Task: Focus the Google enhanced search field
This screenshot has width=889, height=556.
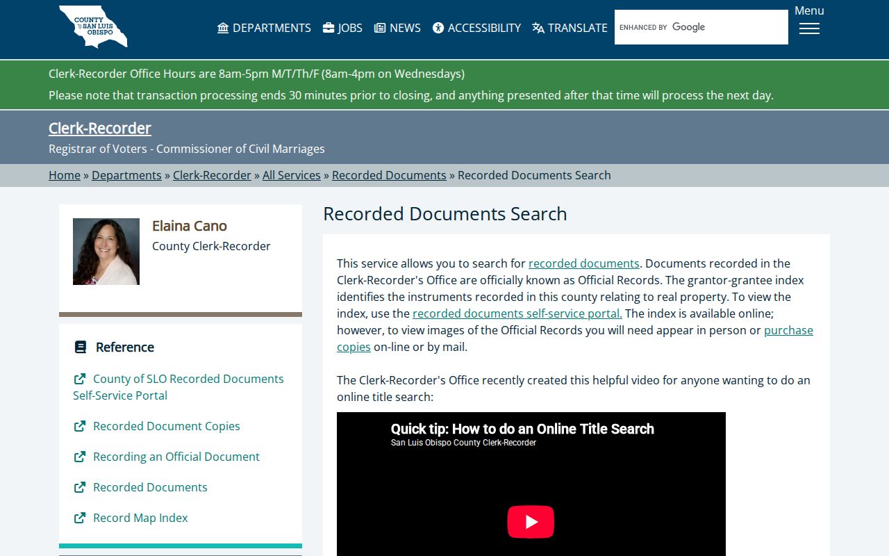Action: pyautogui.click(x=701, y=27)
